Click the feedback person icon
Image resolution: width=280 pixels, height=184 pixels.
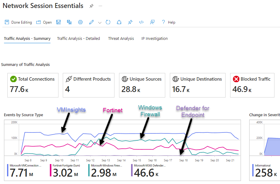tap(152, 22)
